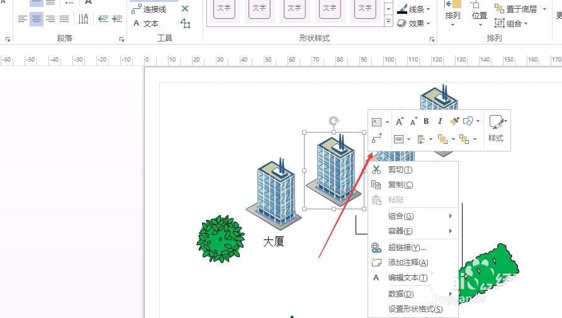Choose 超链接 from context menu
562x318 pixels.
[x=413, y=248]
